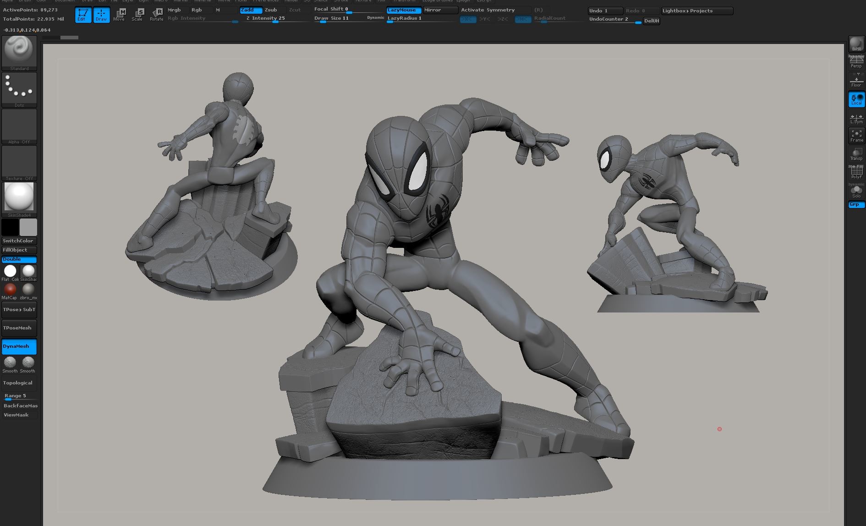866x526 pixels.
Task: Turn off LazyMouse
Action: click(404, 10)
